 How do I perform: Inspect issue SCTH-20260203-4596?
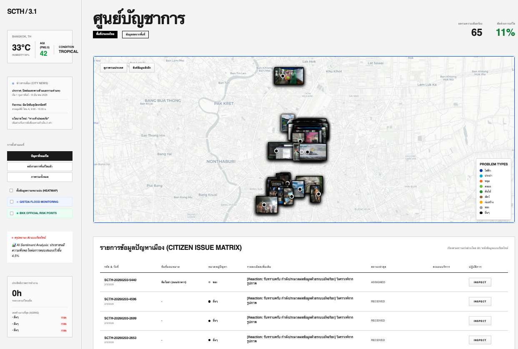coord(480,302)
